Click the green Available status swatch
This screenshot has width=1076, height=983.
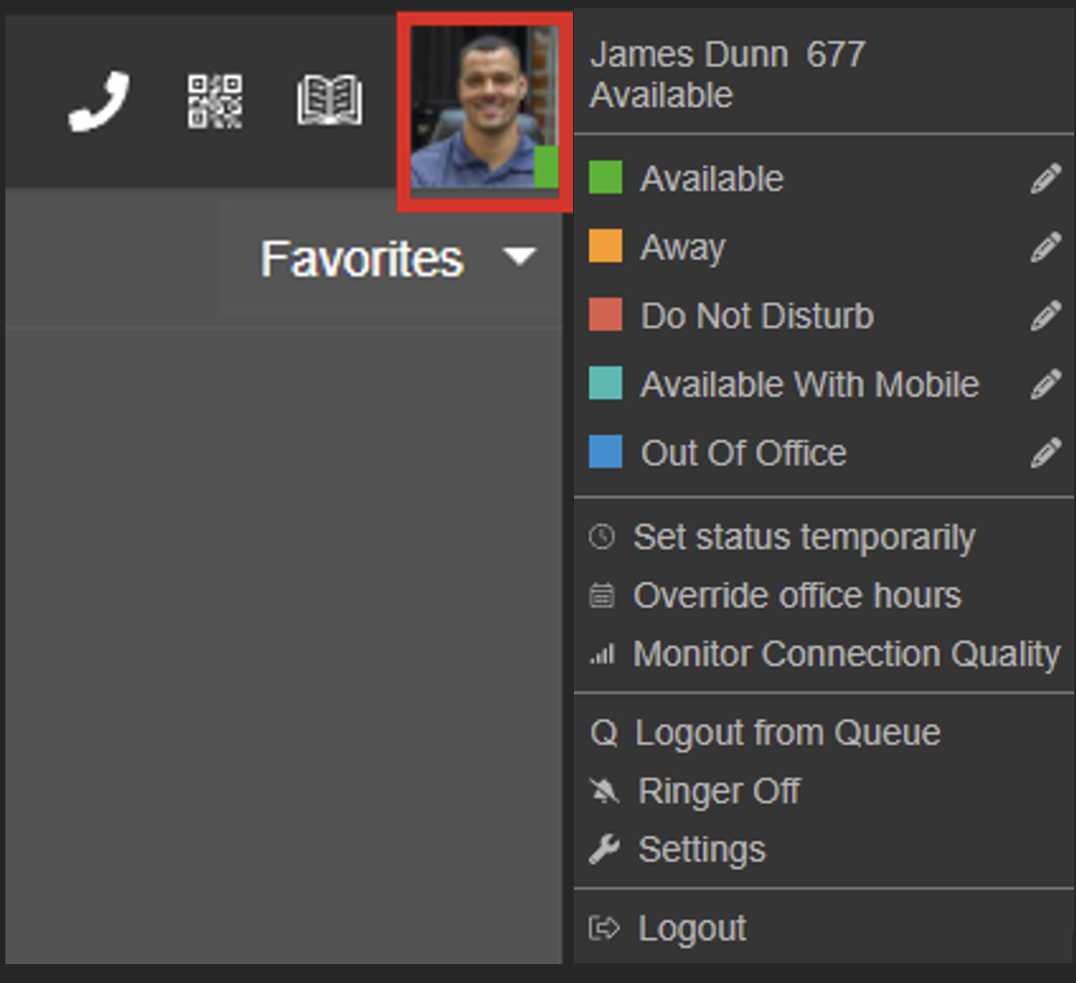click(x=604, y=178)
